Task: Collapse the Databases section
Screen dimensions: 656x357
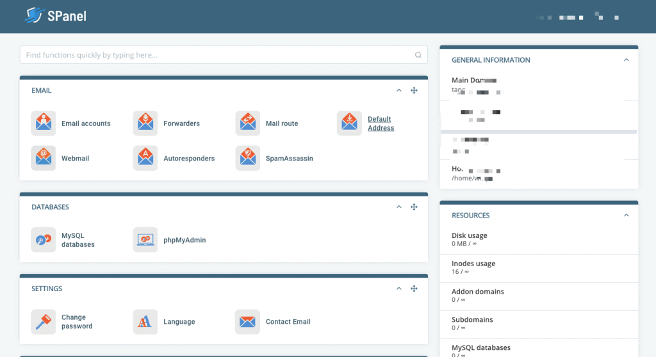Action: pyautogui.click(x=398, y=207)
